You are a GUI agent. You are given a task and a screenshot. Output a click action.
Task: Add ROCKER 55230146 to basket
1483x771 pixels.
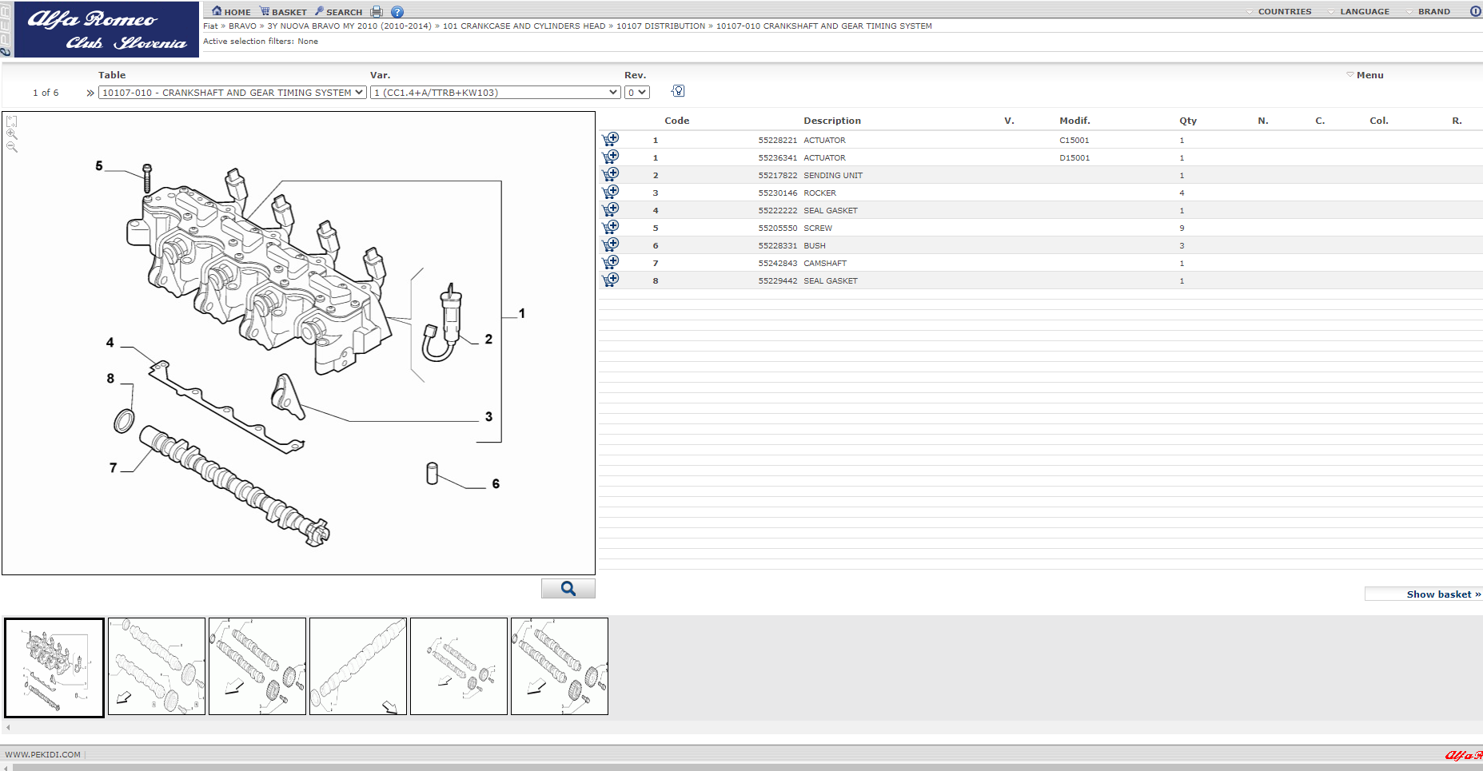pyautogui.click(x=611, y=192)
